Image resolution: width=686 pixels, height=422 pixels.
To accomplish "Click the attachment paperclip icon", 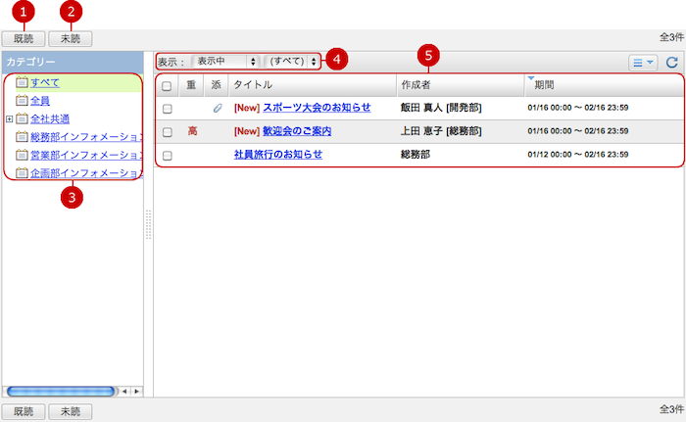I will pos(218,108).
